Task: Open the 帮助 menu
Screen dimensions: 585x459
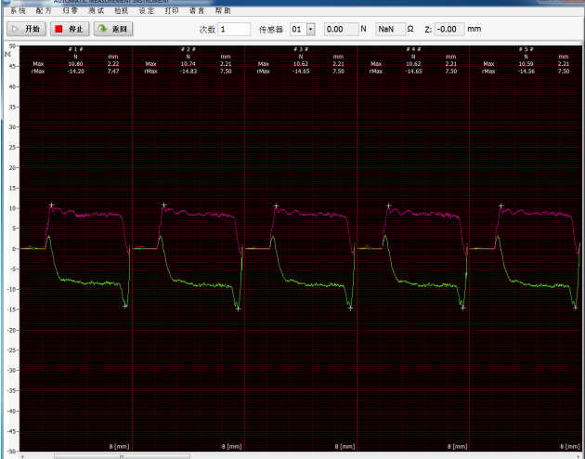Action: pyautogui.click(x=223, y=11)
